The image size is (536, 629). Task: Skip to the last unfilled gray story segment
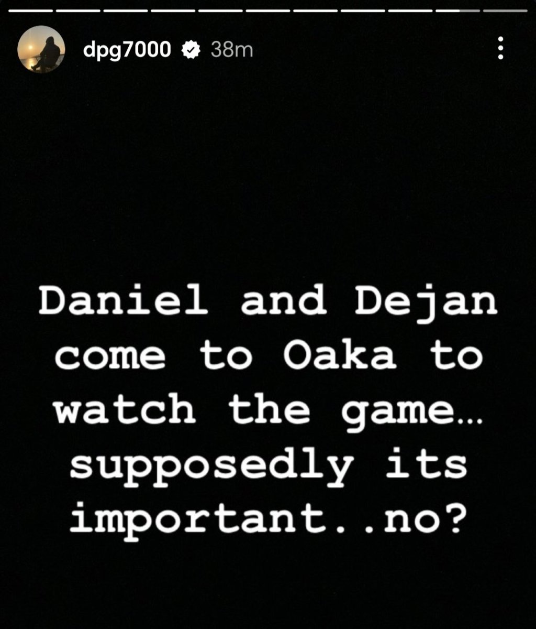coord(506,10)
